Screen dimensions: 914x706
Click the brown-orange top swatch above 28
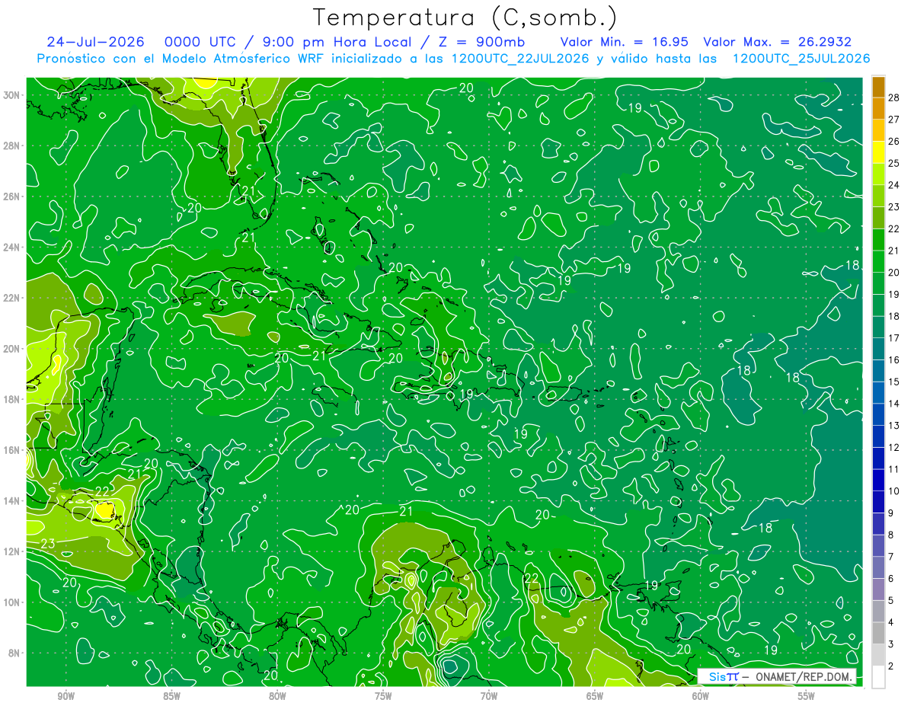point(878,86)
